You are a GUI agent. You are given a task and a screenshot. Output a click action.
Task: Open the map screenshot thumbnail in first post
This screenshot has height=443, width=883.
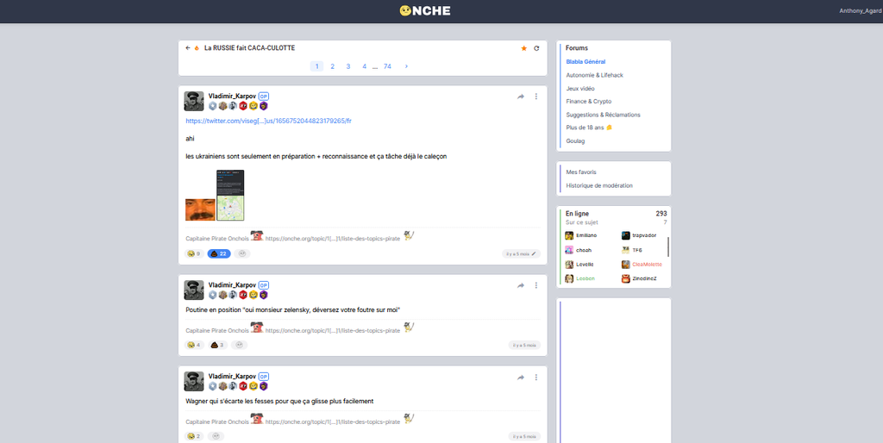point(230,195)
